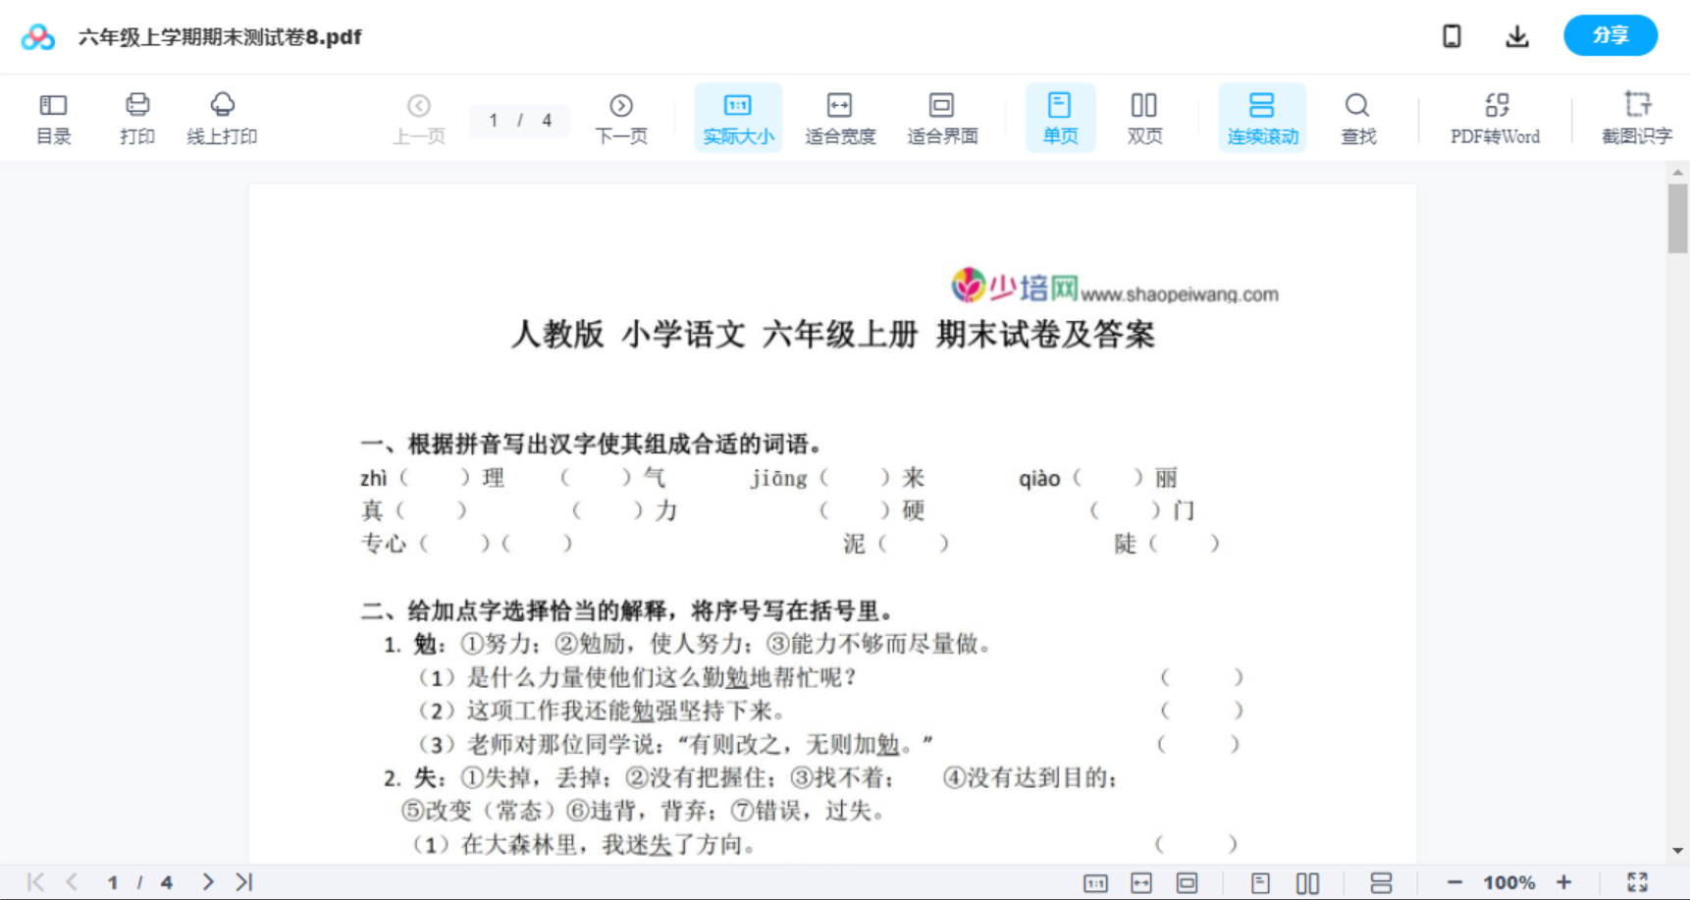1690x900 pixels.
Task: Click the 分享 share button
Action: click(x=1611, y=35)
